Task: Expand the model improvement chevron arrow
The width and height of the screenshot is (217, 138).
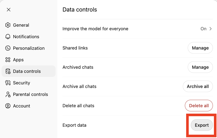Action: [x=211, y=29]
